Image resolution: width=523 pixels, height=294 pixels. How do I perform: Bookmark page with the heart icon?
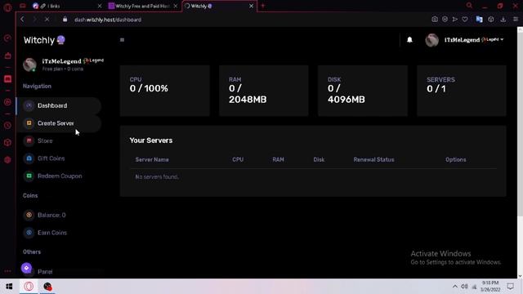point(465,20)
